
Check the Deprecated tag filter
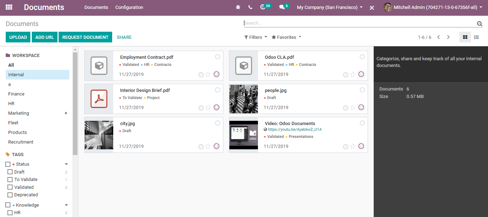[x=10, y=195]
